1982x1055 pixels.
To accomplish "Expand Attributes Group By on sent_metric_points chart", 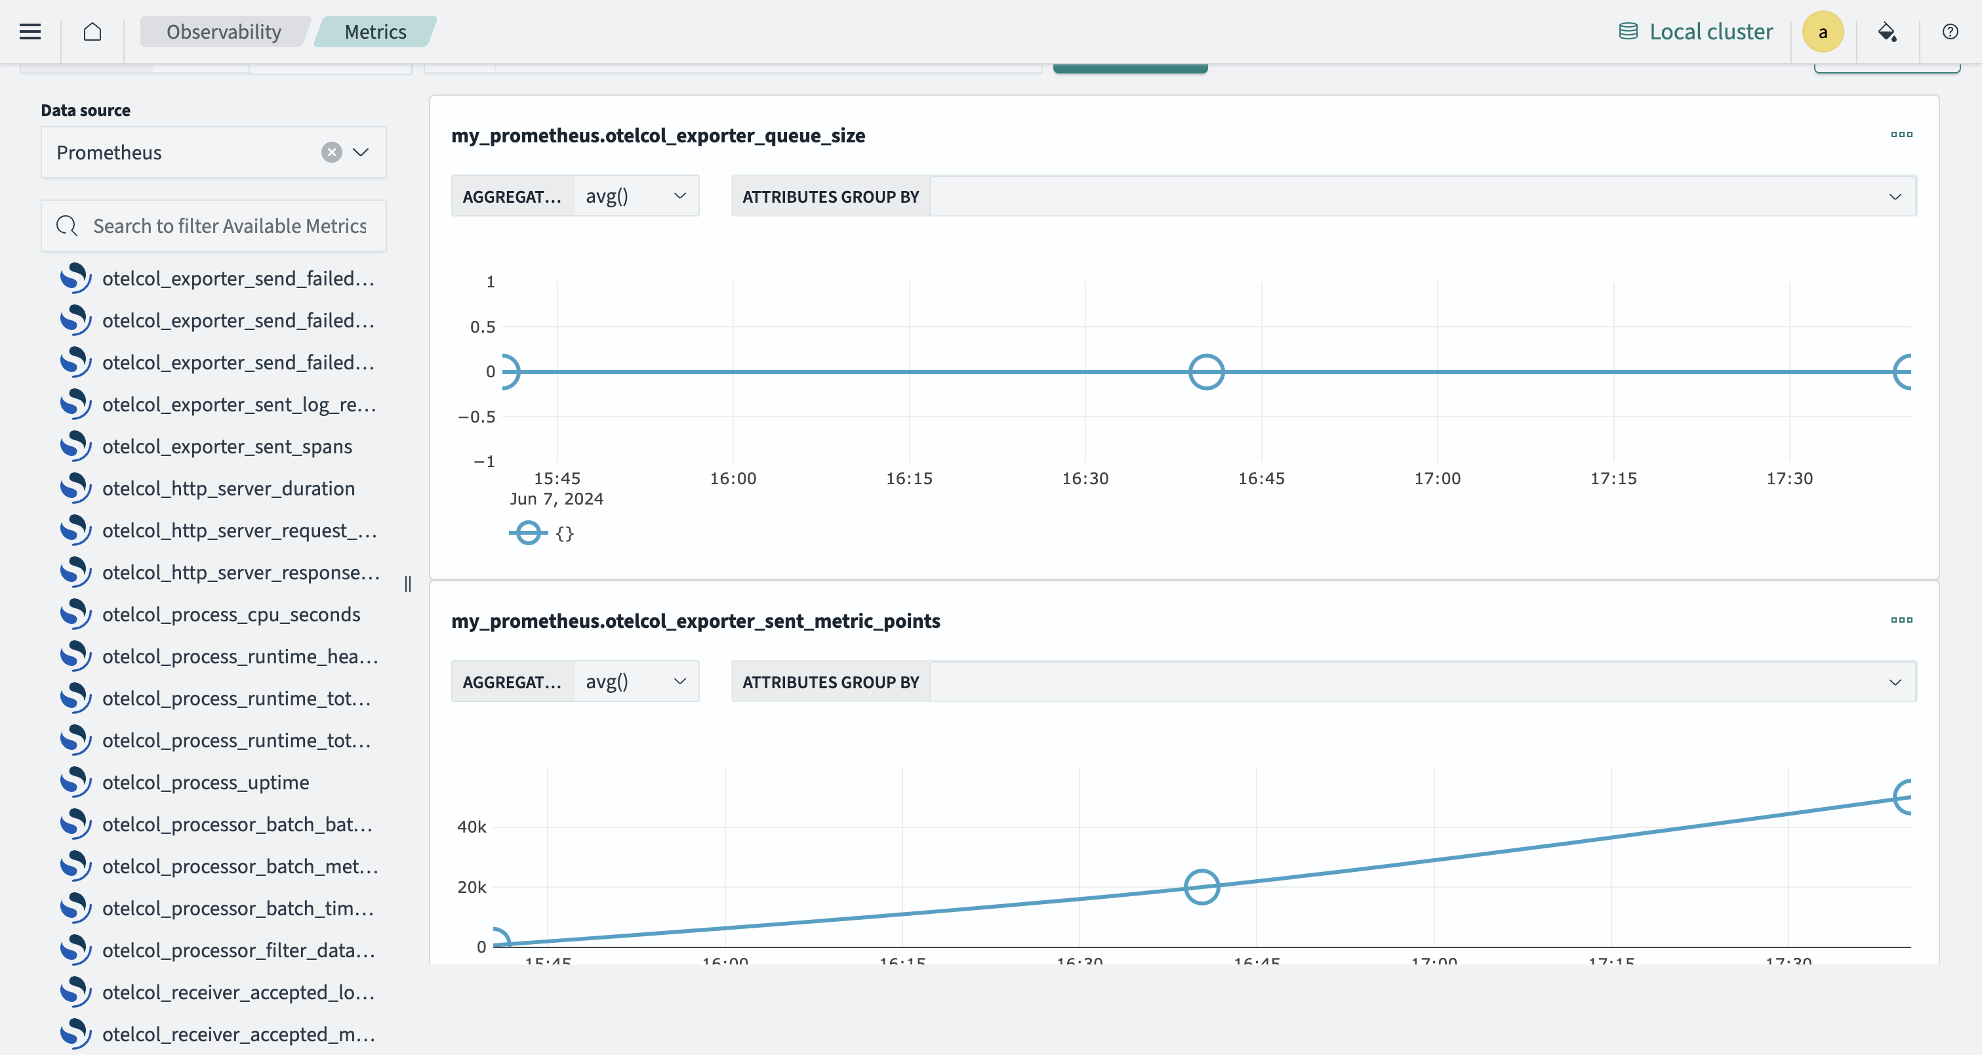I will tap(1895, 682).
